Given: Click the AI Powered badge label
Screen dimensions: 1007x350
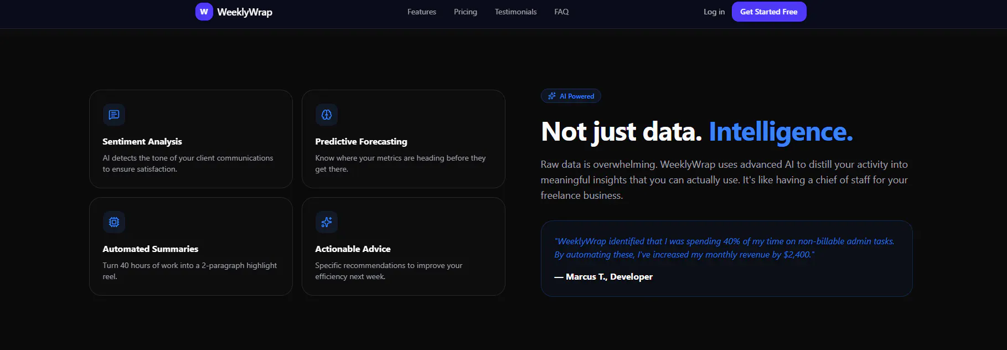Looking at the screenshot, I should coord(577,96).
